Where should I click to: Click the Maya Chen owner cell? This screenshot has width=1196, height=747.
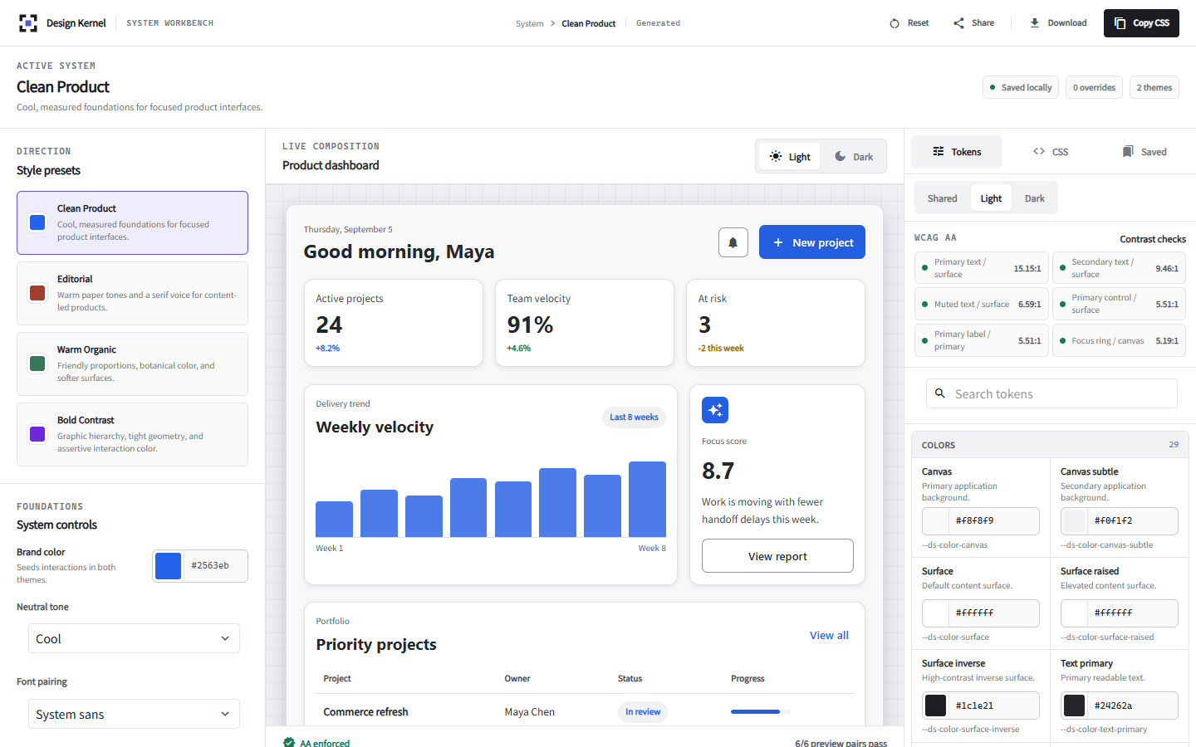coord(530,712)
